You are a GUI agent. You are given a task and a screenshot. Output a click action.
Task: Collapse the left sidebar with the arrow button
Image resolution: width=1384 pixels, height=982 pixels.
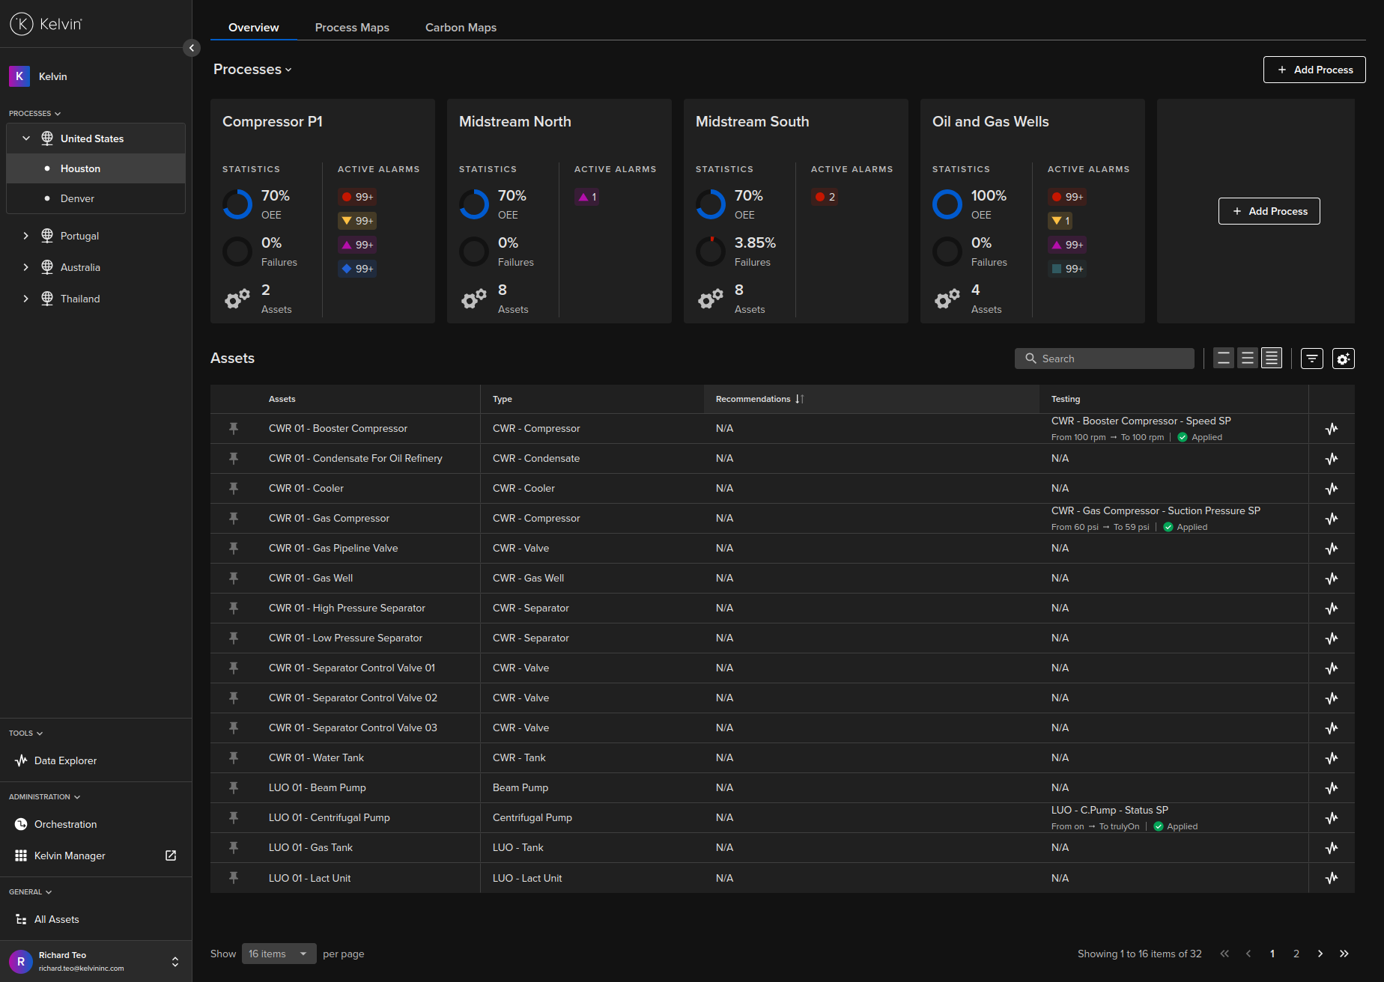[x=192, y=48]
